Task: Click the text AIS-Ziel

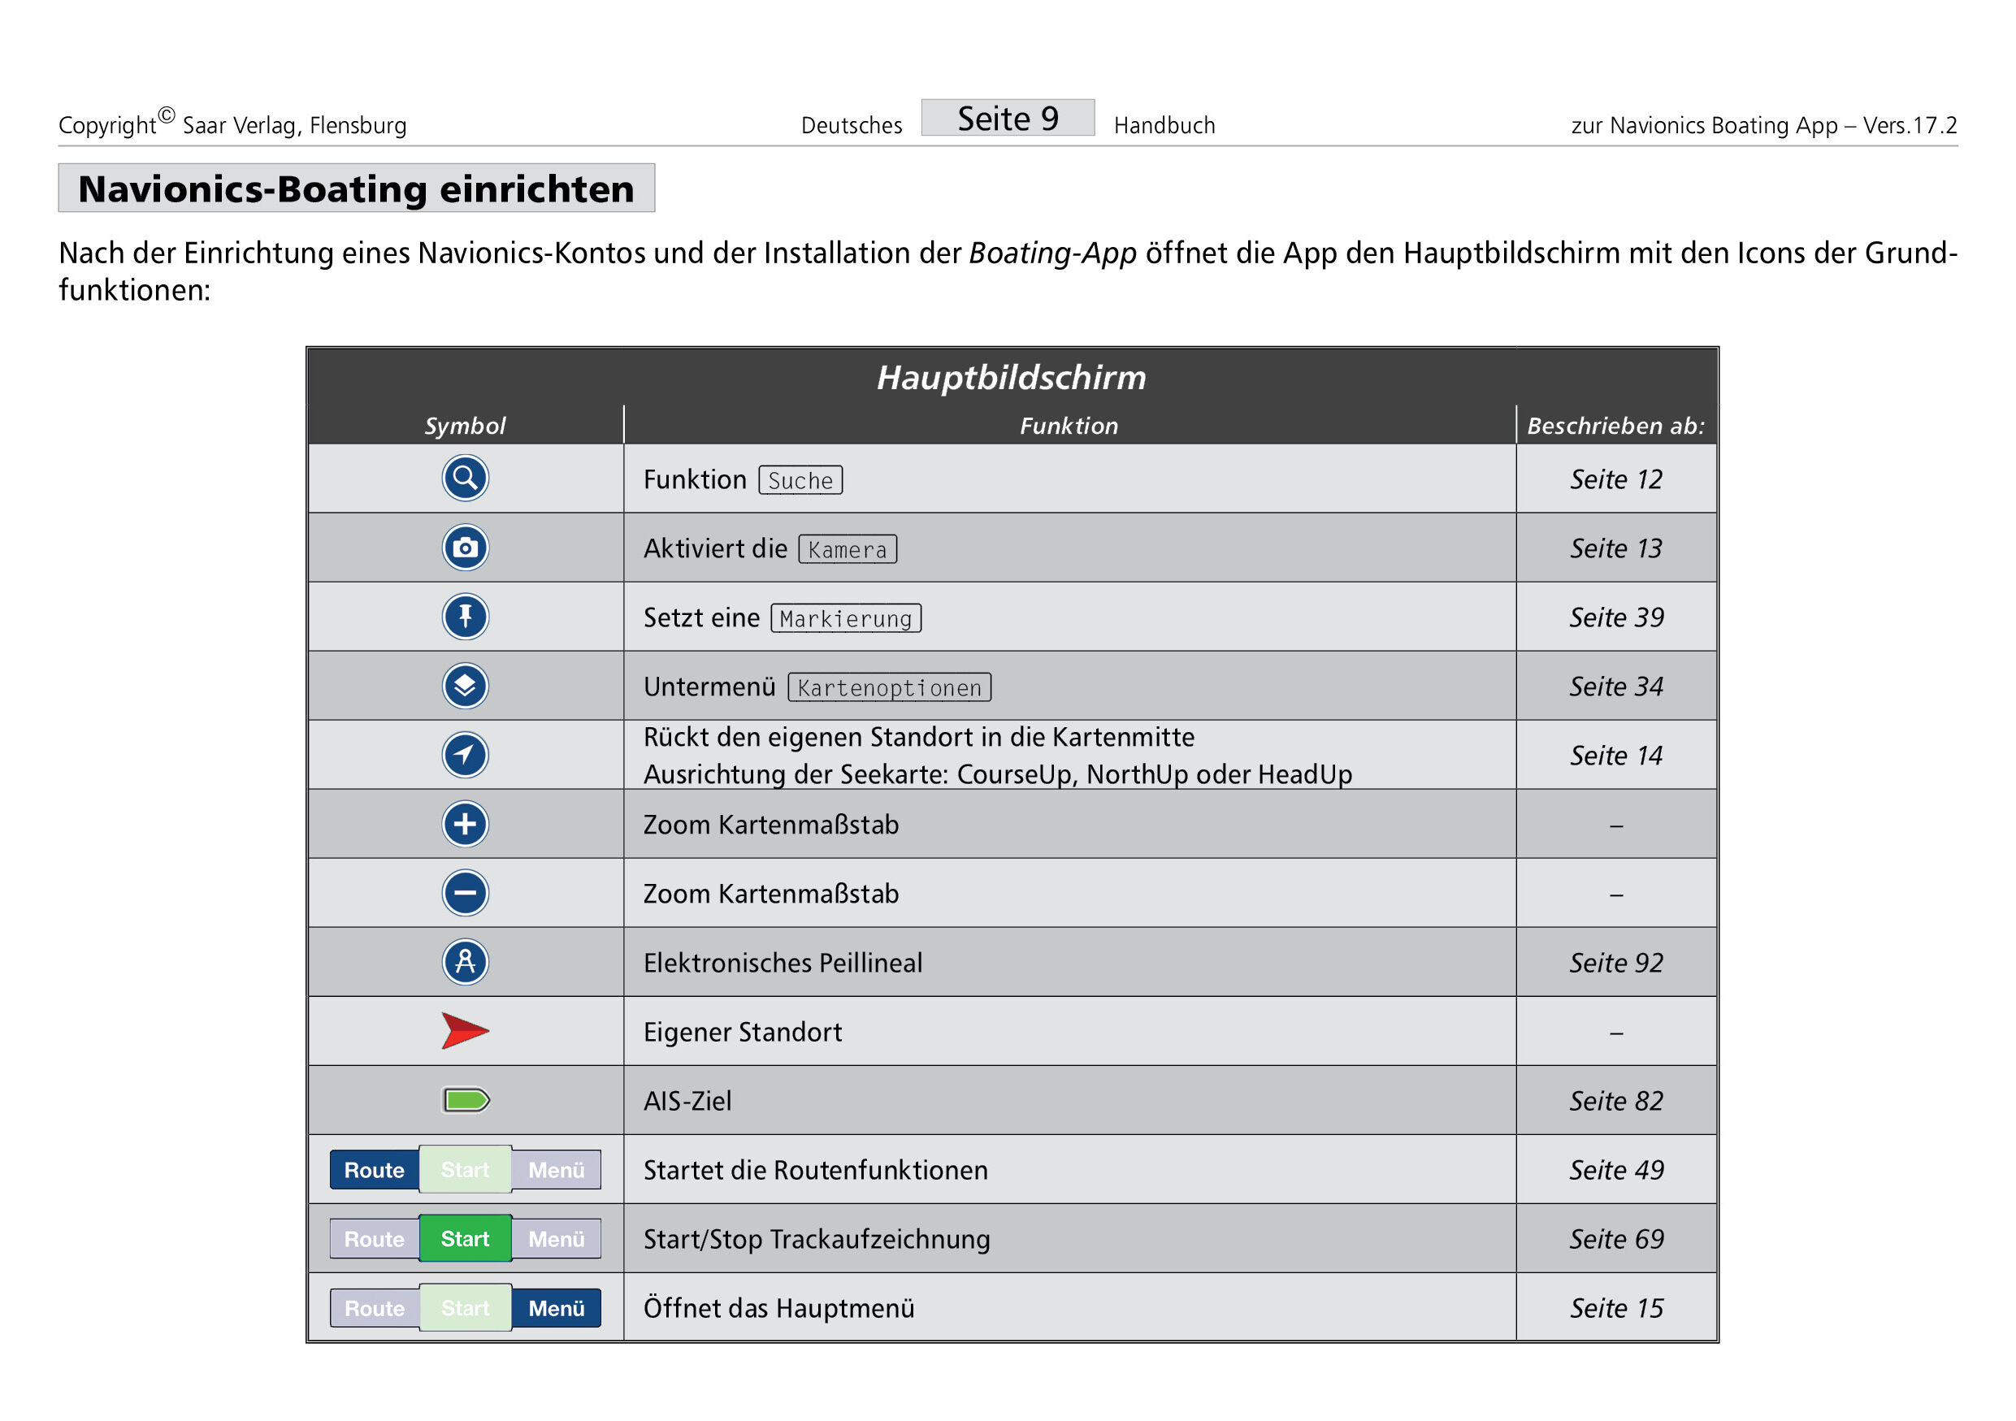Action: 687,1102
